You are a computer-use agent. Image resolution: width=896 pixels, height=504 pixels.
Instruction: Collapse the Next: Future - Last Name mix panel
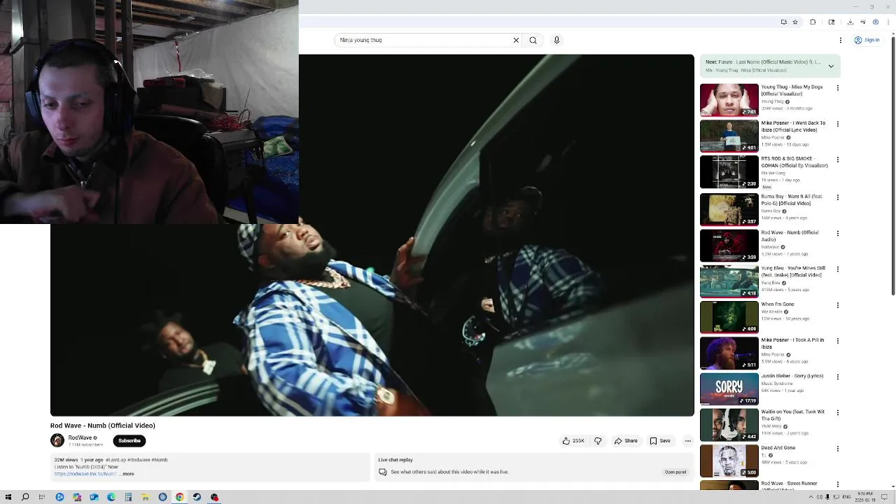pyautogui.click(x=831, y=66)
